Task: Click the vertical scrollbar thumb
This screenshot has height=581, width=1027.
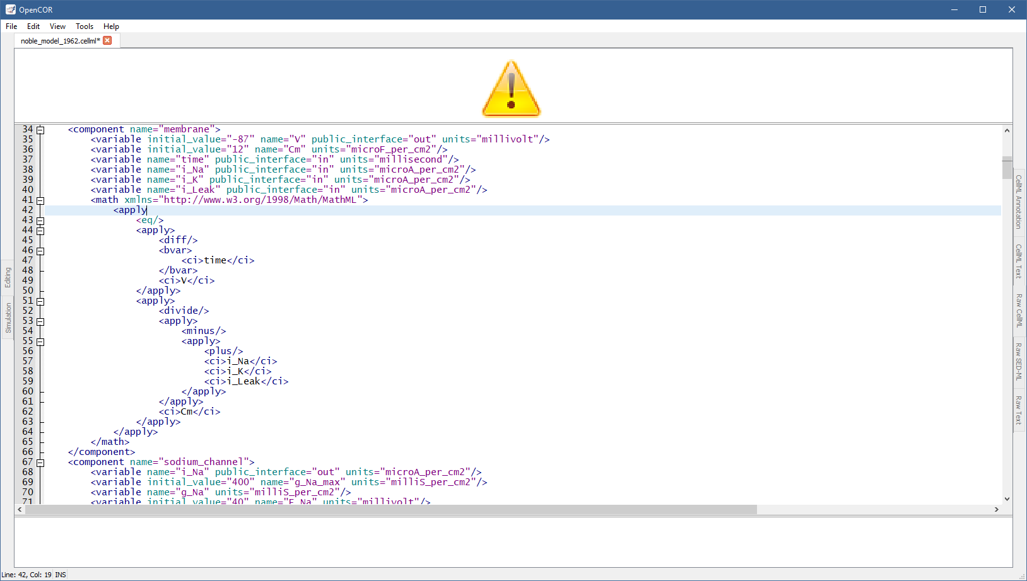Action: 1007,168
